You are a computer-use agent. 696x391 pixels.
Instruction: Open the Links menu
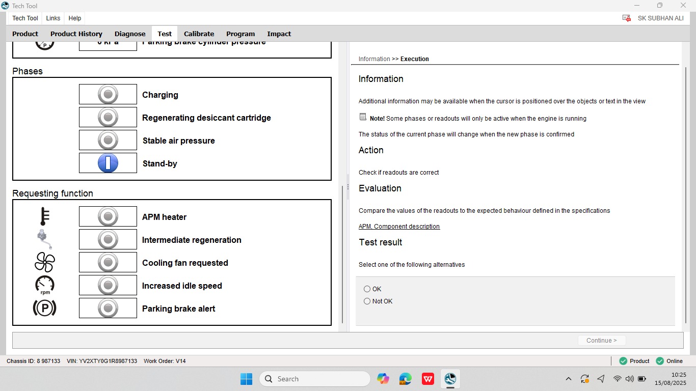pyautogui.click(x=53, y=18)
